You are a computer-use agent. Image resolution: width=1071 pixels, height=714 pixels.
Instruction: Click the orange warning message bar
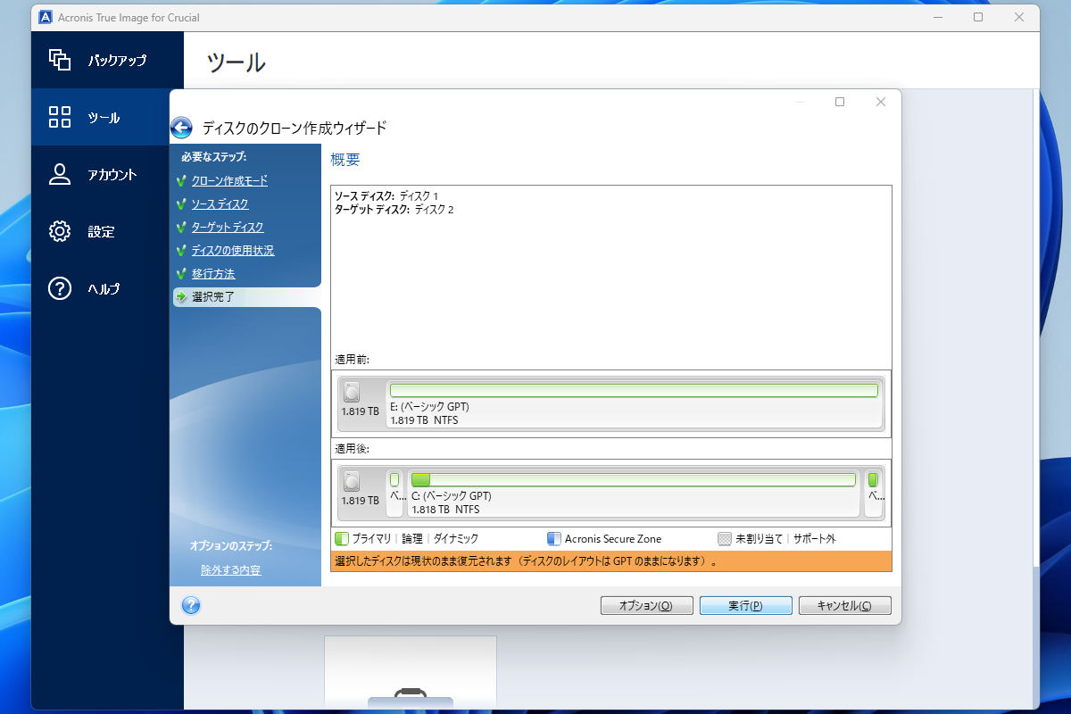tap(611, 561)
